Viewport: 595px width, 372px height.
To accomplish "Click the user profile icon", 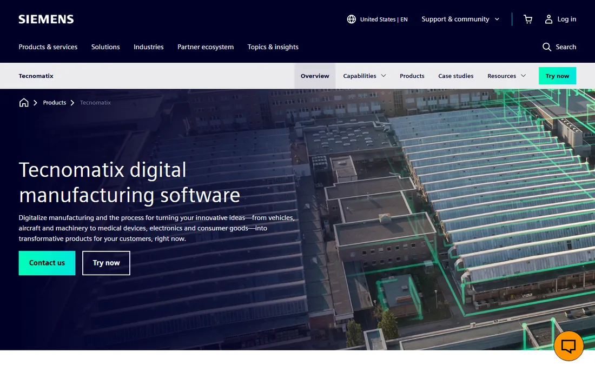I will click(548, 19).
